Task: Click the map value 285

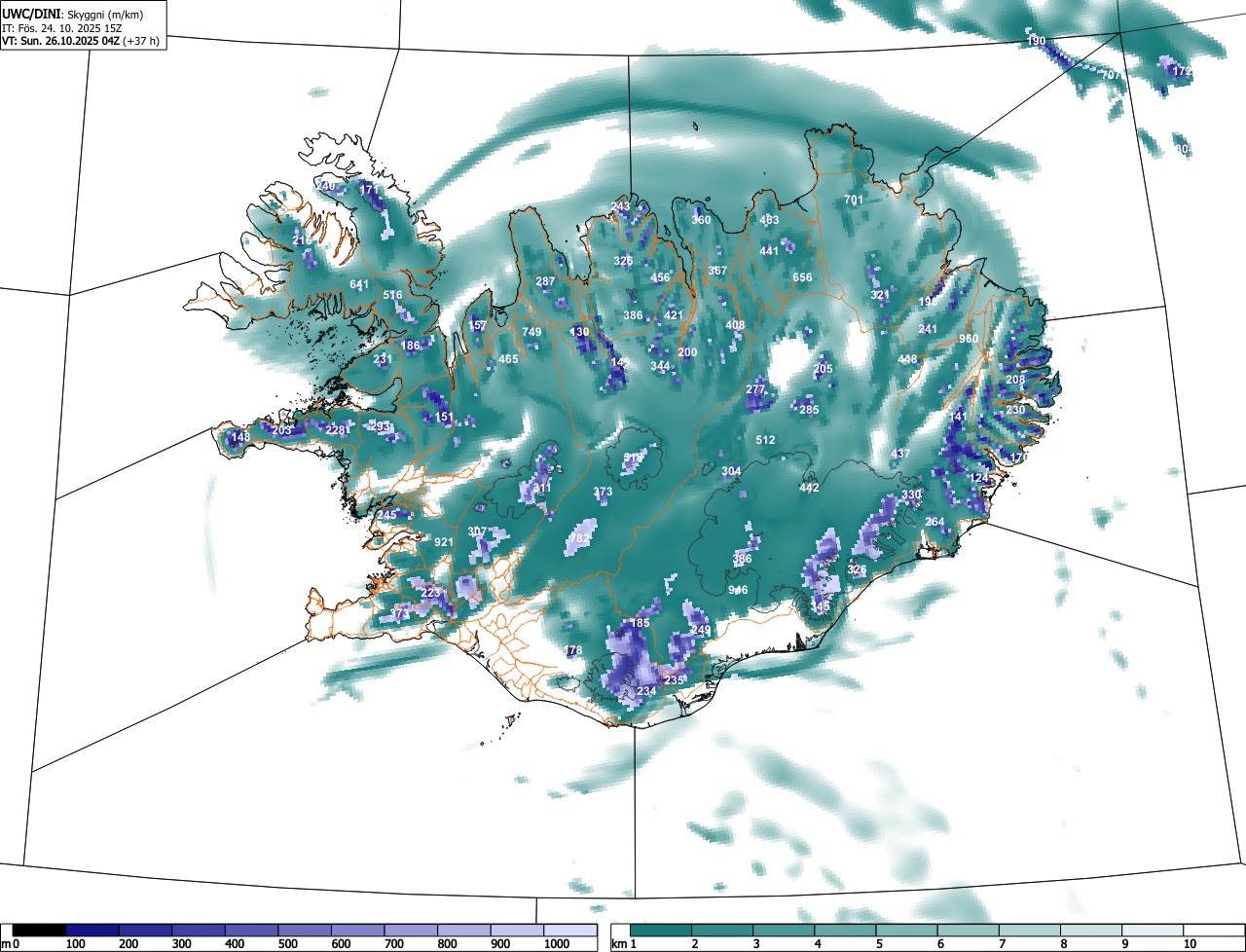Action: [x=809, y=410]
